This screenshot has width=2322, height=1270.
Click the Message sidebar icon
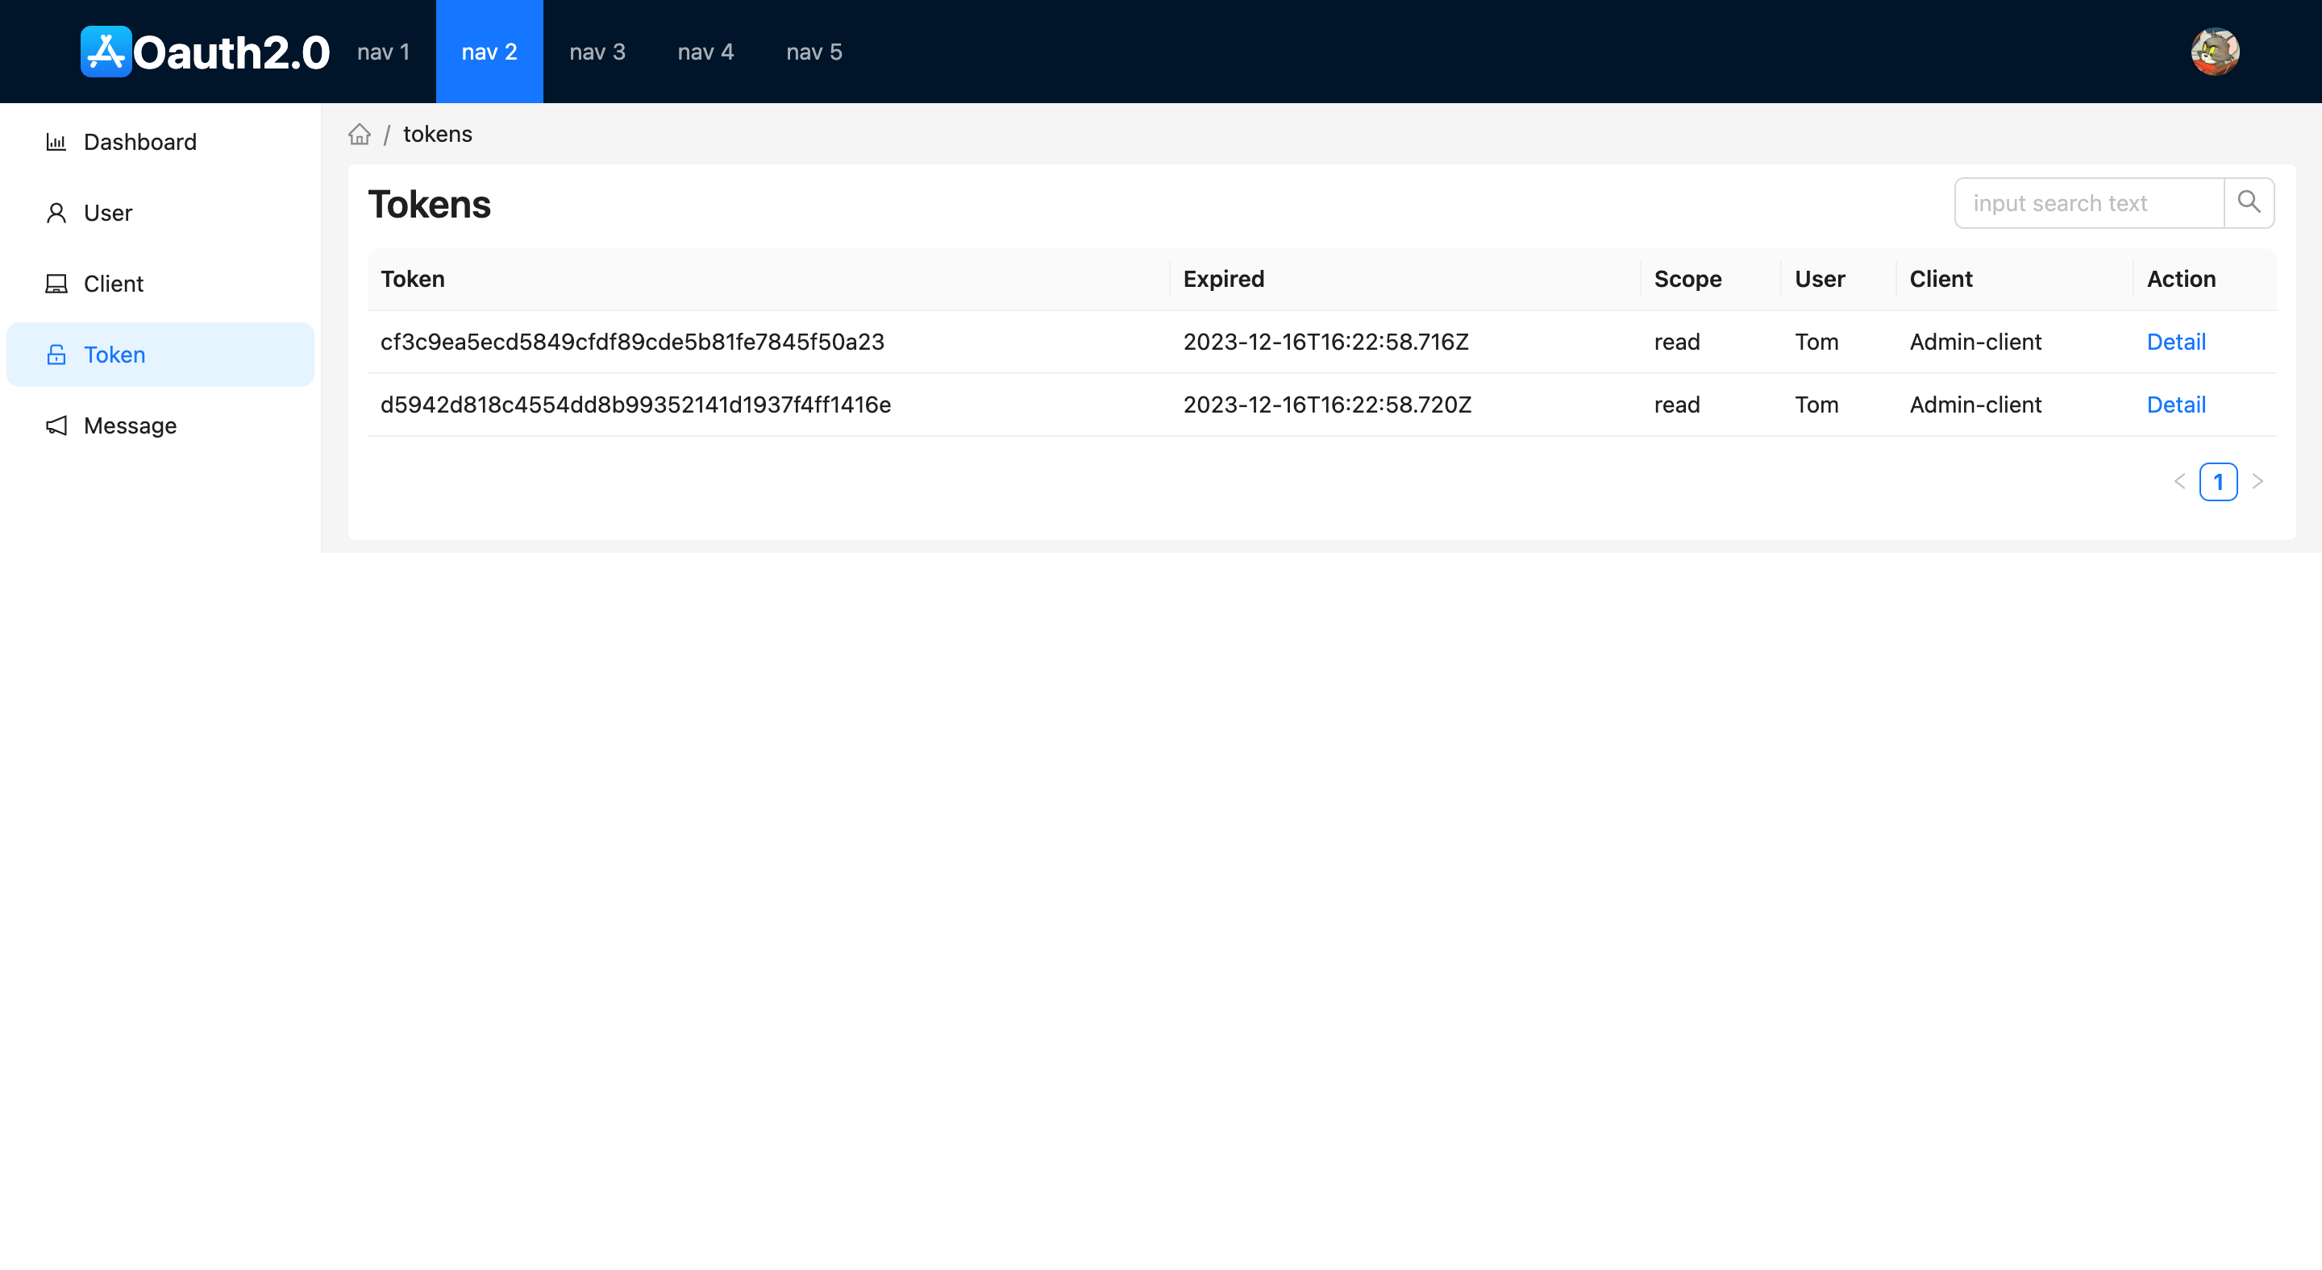click(x=58, y=425)
